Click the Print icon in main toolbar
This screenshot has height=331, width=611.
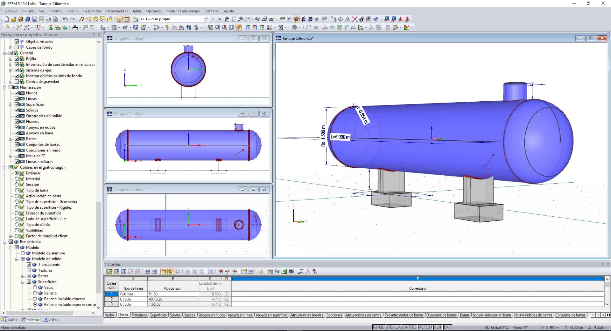[x=48, y=19]
